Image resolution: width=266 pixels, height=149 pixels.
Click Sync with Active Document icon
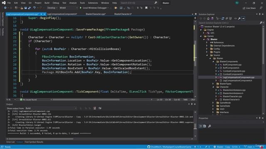point(223,18)
